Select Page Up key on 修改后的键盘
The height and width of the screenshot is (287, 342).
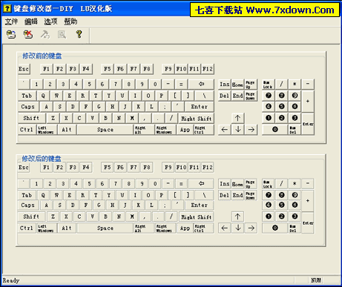coord(251,183)
